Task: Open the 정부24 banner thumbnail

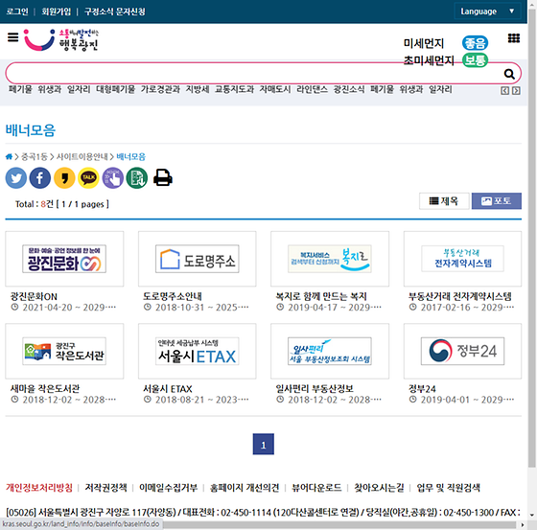Action: (x=462, y=352)
